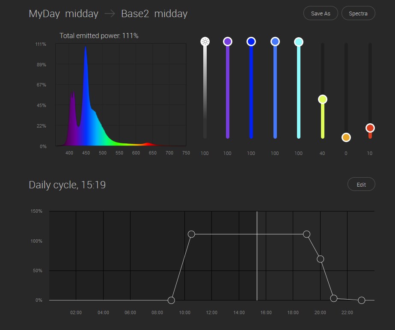Screen dimensions: 395x330
Task: Click the royal blue channel slider handle
Action: point(275,42)
